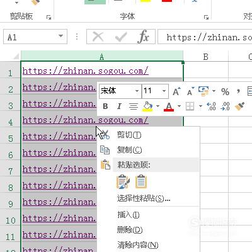Open fill color dropdown arrow
The height and width of the screenshot is (252, 252).
tap(157, 106)
